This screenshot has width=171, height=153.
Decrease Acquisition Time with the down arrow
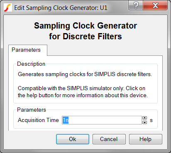(x=145, y=122)
